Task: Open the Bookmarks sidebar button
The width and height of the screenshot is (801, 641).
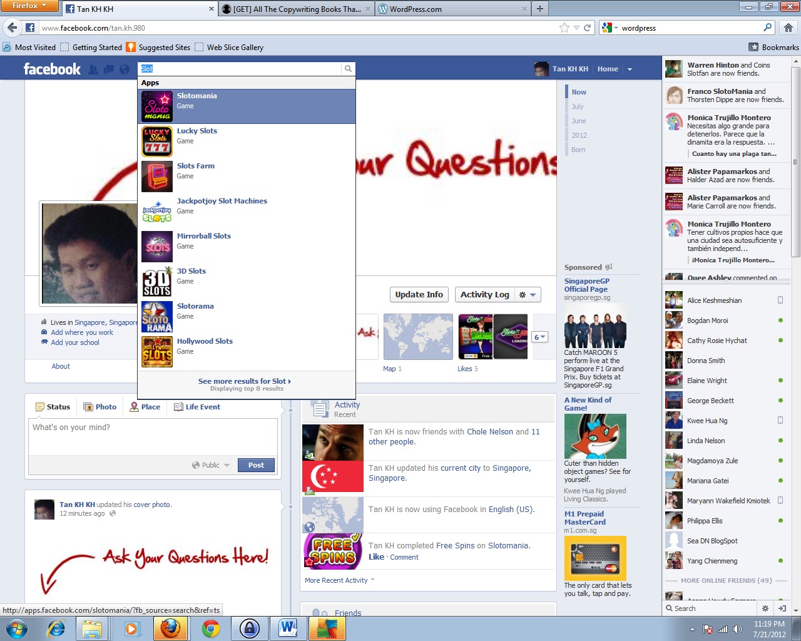Action: (x=774, y=47)
